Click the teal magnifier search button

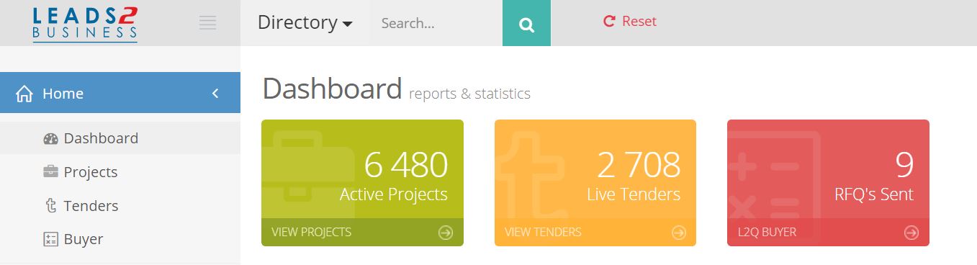click(x=526, y=23)
